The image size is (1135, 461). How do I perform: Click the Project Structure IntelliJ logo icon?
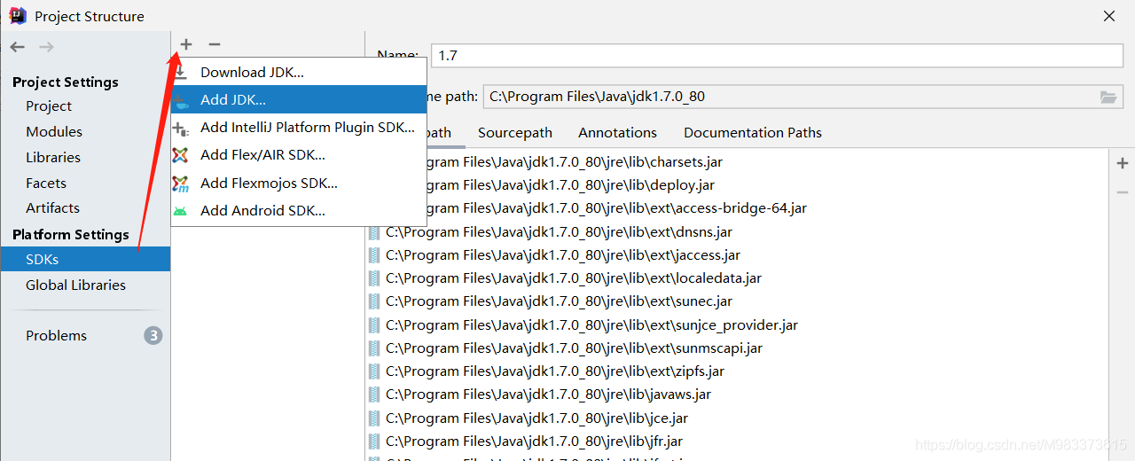point(18,15)
